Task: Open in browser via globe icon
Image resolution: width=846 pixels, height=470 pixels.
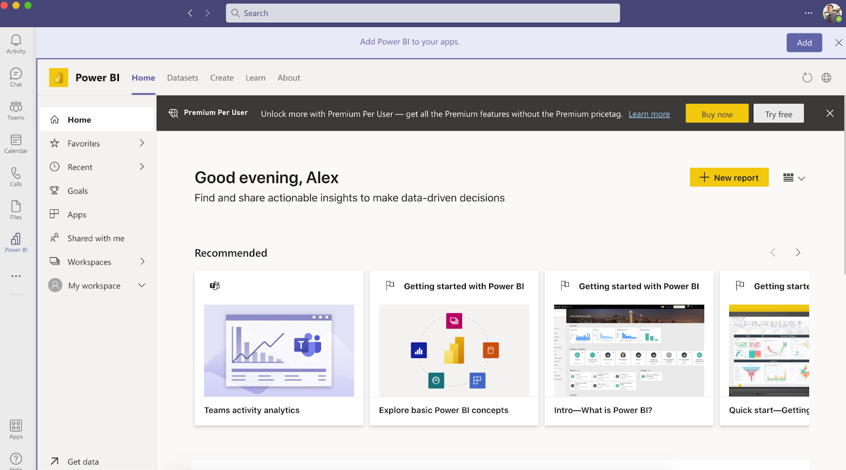Action: tap(826, 78)
